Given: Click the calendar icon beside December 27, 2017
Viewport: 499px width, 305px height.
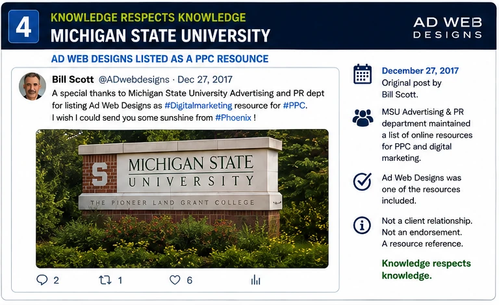Looking at the screenshot, I should coord(363,75).
